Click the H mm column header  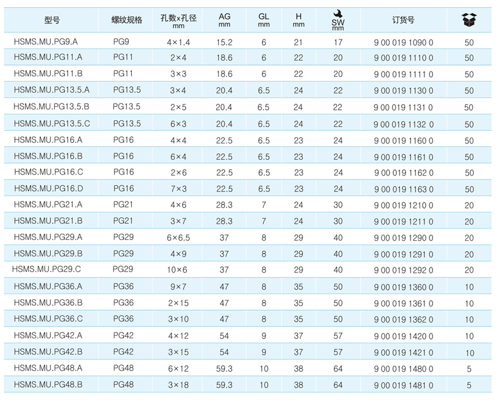pos(299,20)
